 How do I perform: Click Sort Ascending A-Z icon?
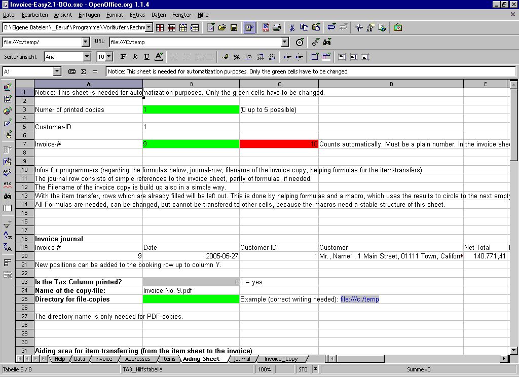click(x=8, y=236)
